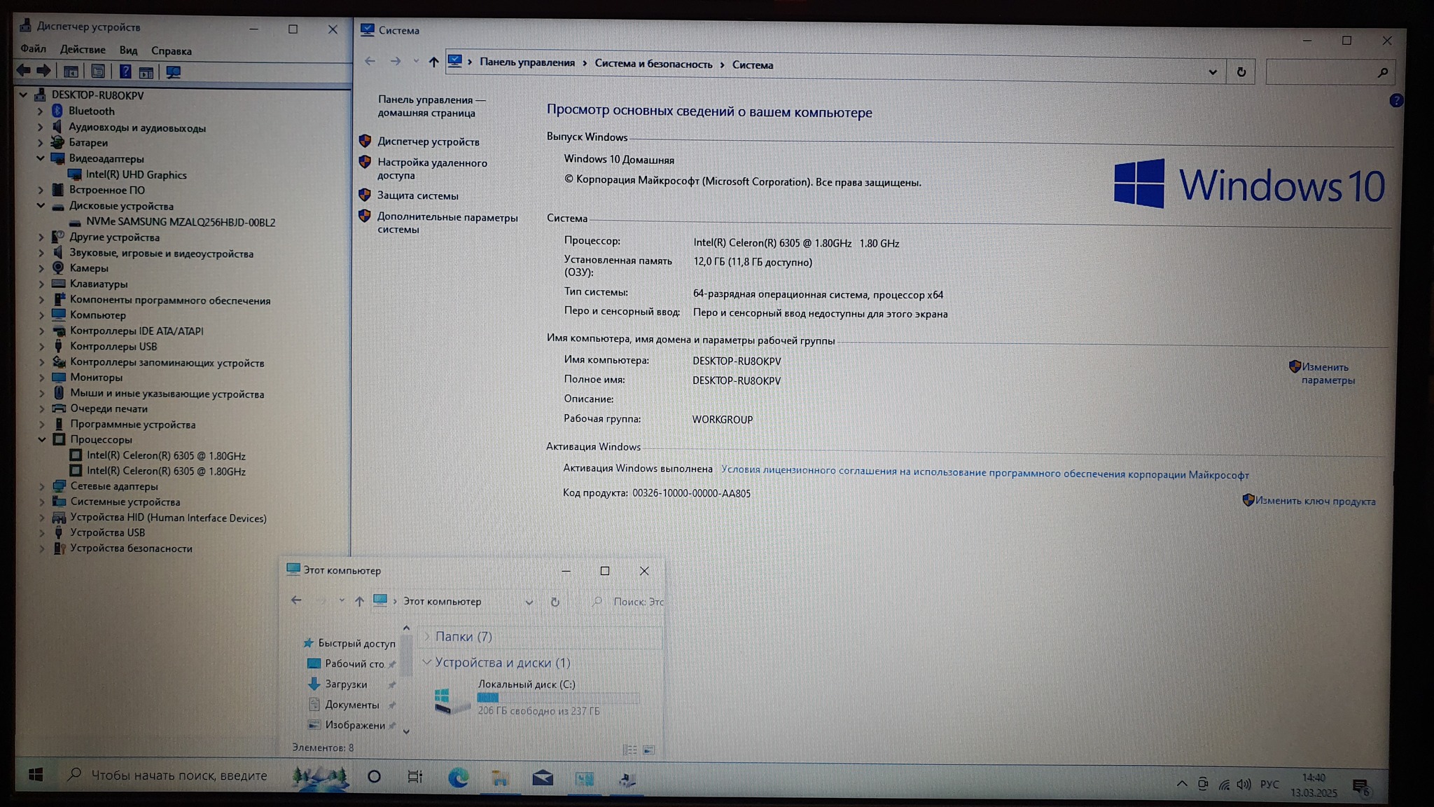
Task: Click the Help icon in Device Manager toolbar
Action: 125,71
